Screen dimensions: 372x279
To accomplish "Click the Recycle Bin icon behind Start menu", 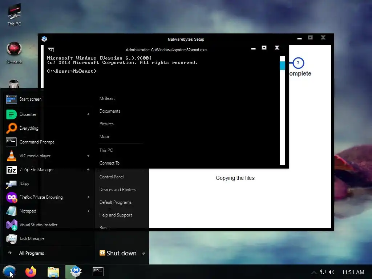I will tap(14, 84).
